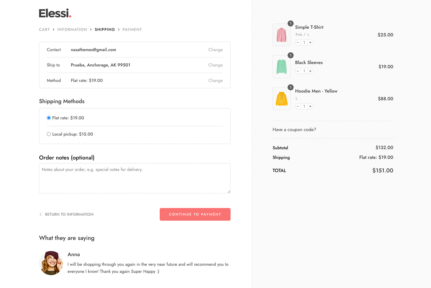The height and width of the screenshot is (288, 431).
Task: Change the Ship to address
Action: click(215, 65)
